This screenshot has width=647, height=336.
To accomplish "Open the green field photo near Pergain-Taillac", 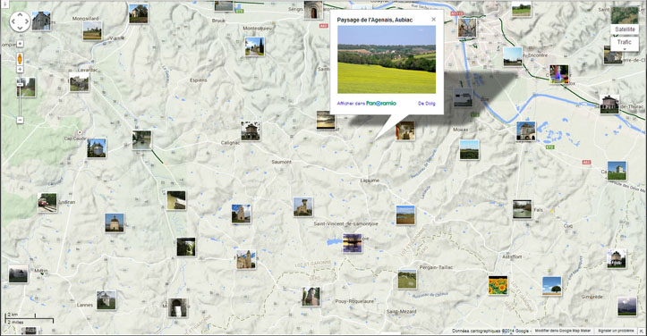I will pyautogui.click(x=407, y=279).
